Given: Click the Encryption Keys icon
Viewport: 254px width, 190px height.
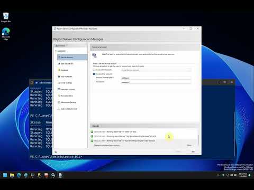Looking at the screenshot, I should point(59,96).
